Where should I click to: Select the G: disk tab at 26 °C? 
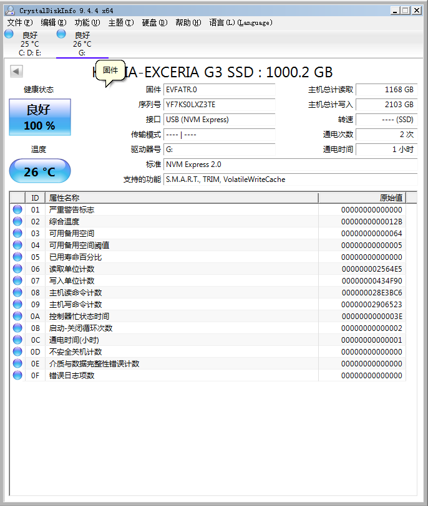click(x=82, y=44)
